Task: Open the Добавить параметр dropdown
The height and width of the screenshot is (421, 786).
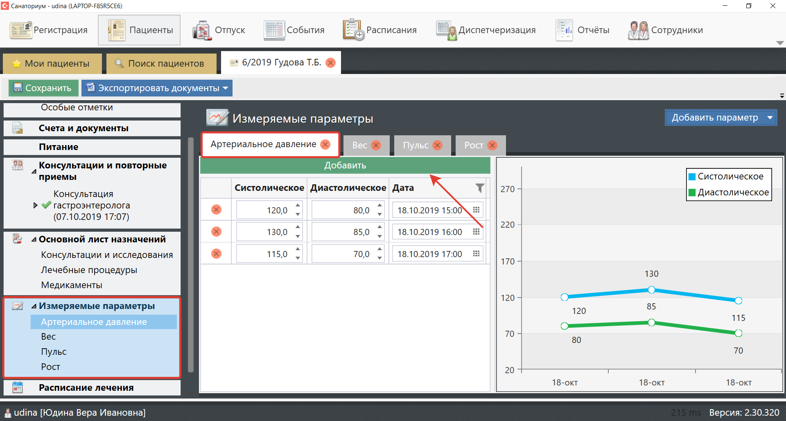Action: pos(770,118)
